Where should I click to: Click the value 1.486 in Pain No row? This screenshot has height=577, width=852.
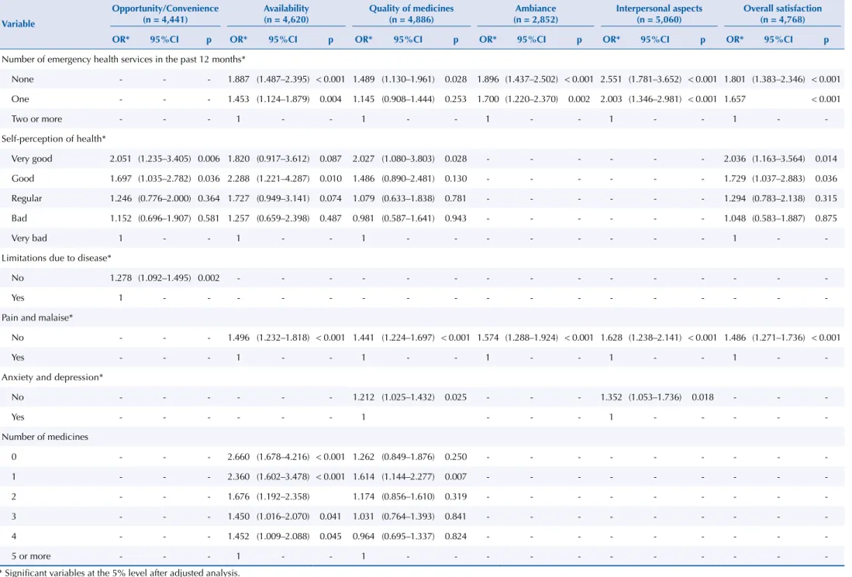click(735, 338)
